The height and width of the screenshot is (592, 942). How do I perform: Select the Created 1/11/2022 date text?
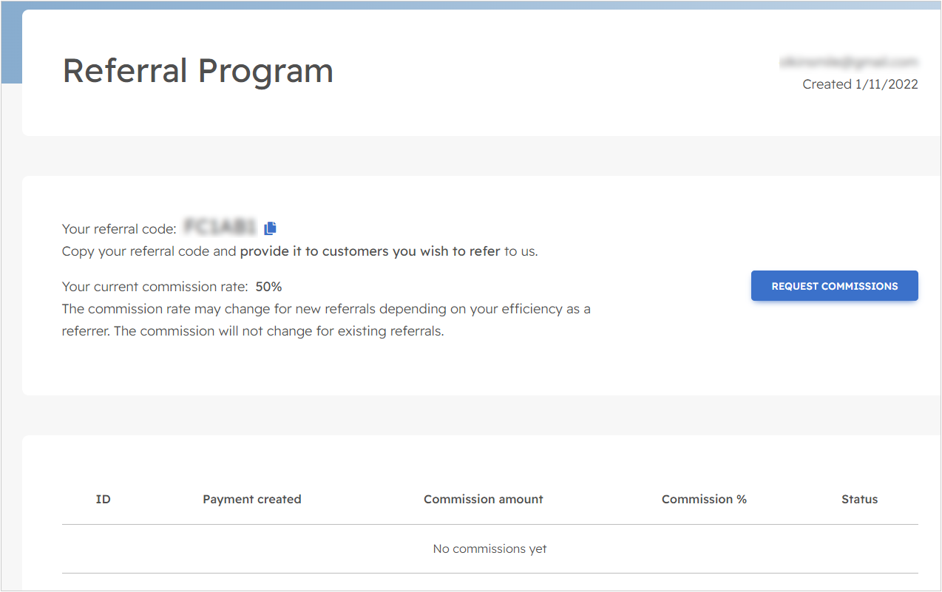(x=860, y=84)
